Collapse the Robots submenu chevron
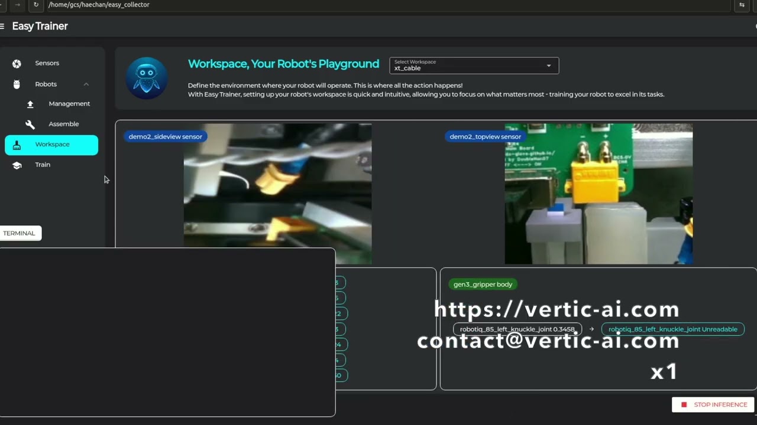 click(86, 84)
